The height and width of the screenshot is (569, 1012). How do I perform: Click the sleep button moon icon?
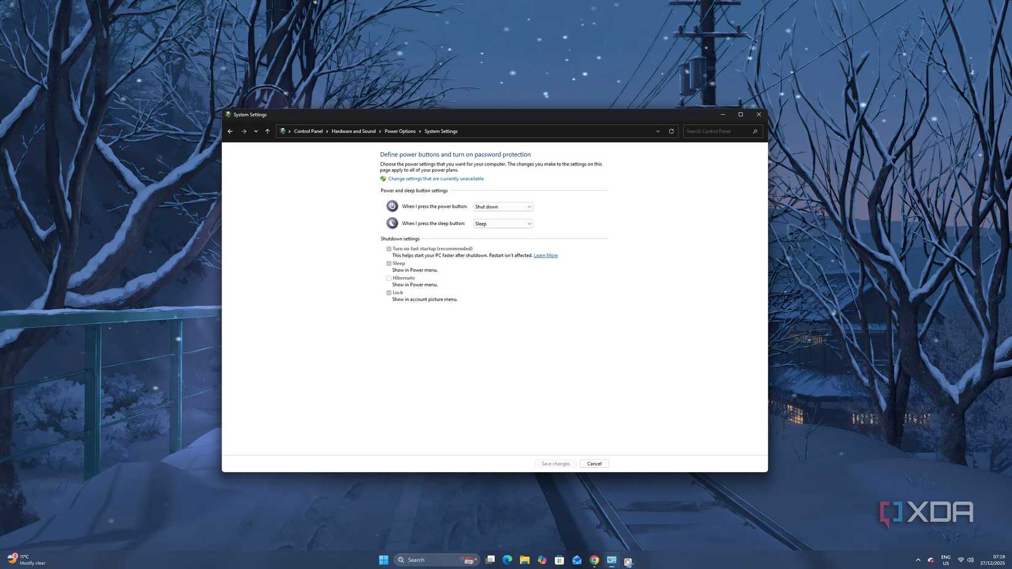(392, 223)
